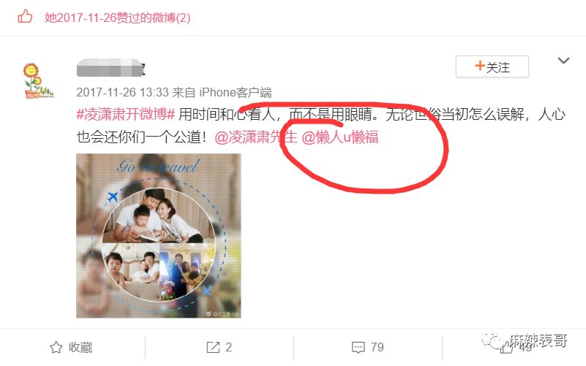Click the thumbs-up icon beside liked posts header
586x366 pixels.
(x=25, y=17)
